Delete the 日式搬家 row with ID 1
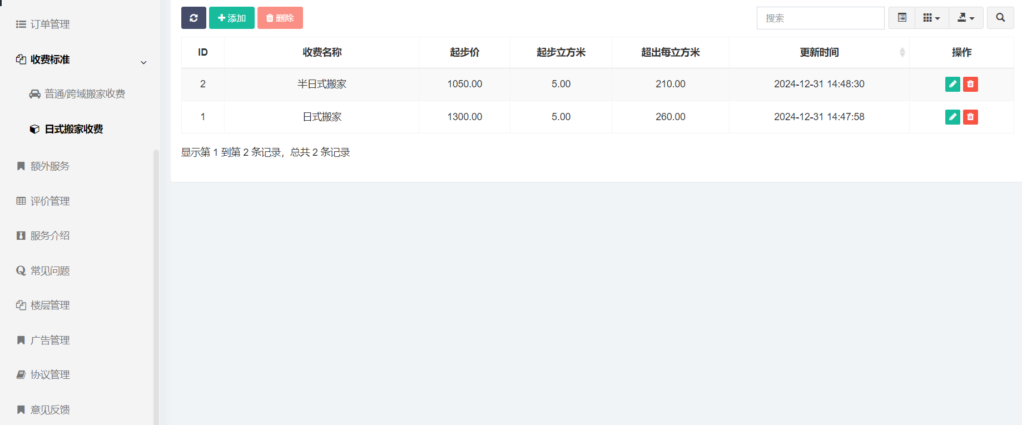The height and width of the screenshot is (425, 1022). [970, 117]
